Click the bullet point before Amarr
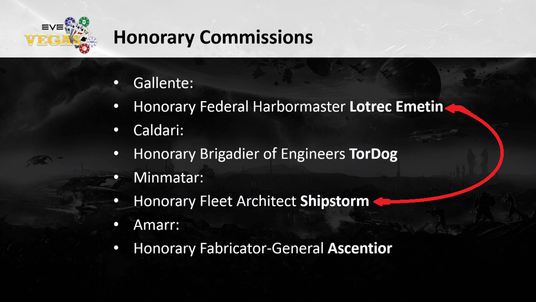Image resolution: width=536 pixels, height=302 pixels. [x=116, y=225]
